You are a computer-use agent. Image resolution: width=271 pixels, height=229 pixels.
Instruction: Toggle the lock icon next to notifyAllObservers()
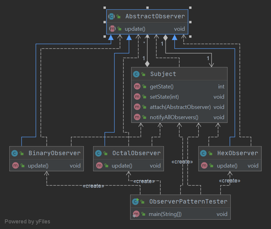point(144,117)
